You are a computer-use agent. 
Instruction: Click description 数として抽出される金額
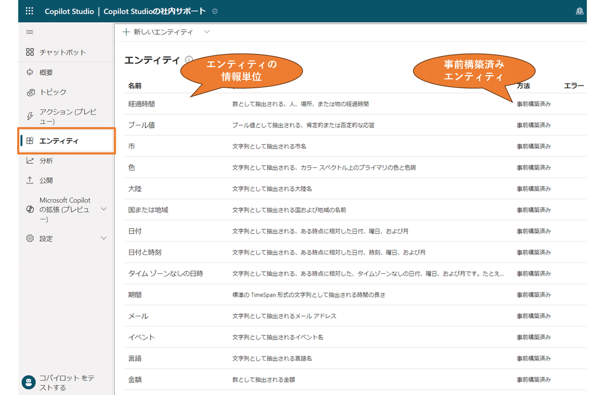(x=264, y=379)
